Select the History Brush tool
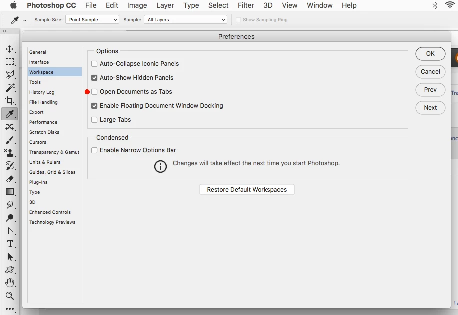This screenshot has width=458, height=315. point(9,166)
